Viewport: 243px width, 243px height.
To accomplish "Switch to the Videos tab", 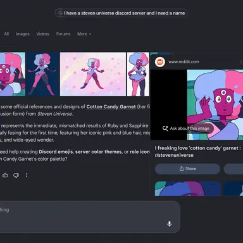I will 42,34.
